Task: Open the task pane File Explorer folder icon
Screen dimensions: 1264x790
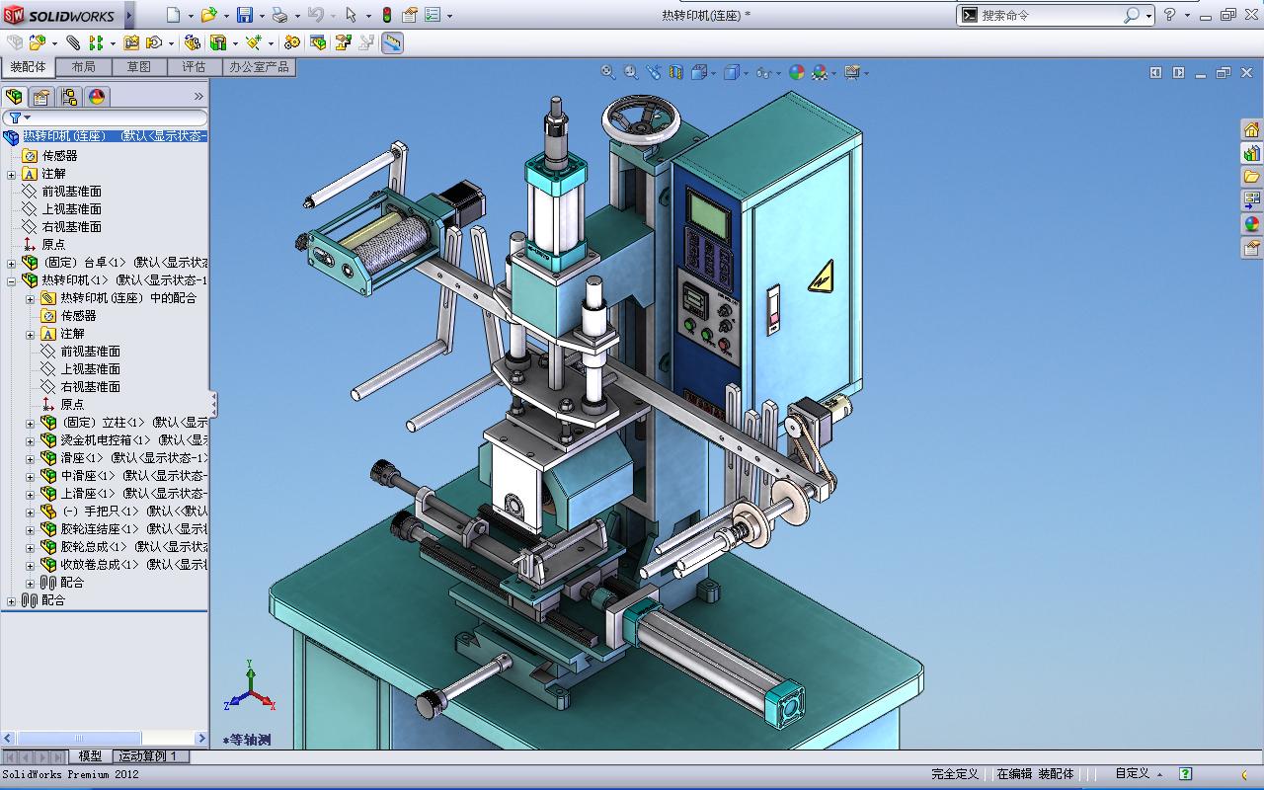Action: pyautogui.click(x=1251, y=177)
